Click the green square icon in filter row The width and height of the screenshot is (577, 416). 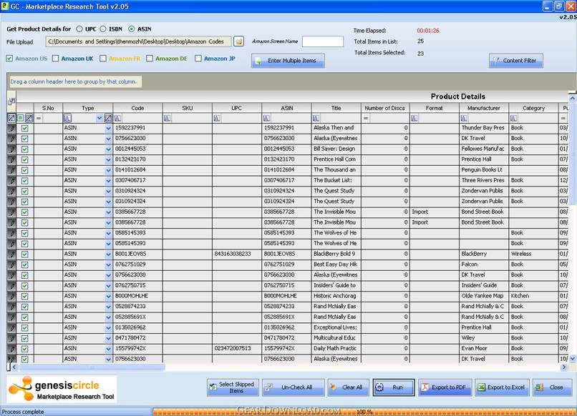[x=20, y=118]
